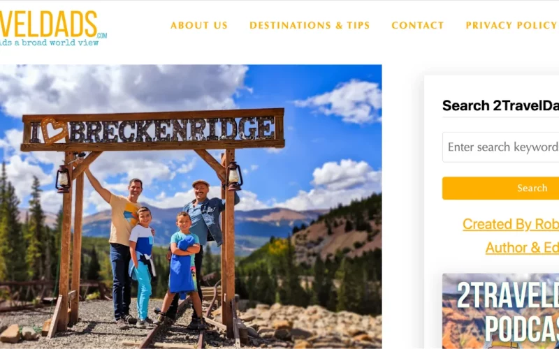Click the orange Search button

tap(500, 188)
